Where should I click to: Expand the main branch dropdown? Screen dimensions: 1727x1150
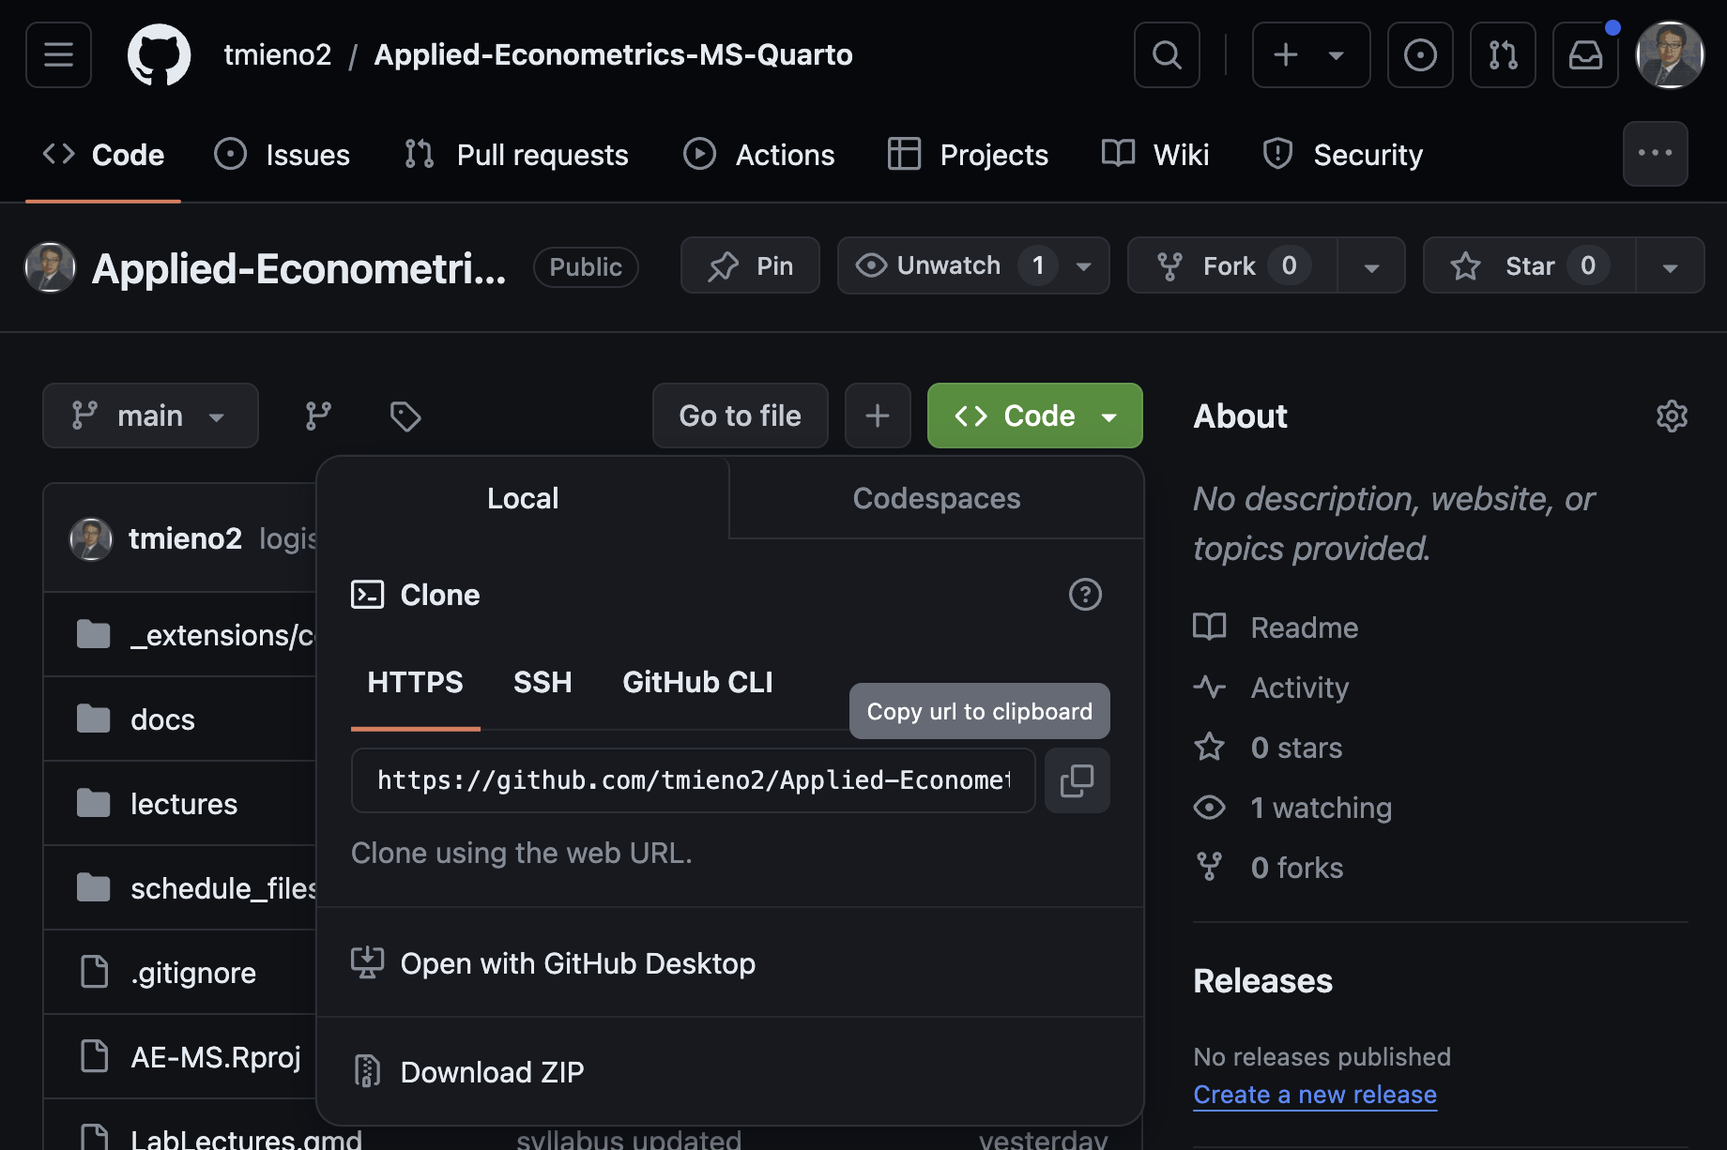(x=150, y=416)
